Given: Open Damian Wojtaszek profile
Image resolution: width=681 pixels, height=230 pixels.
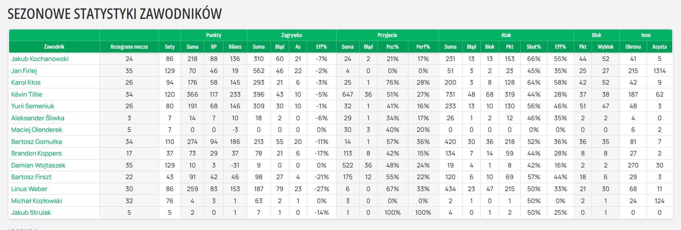Looking at the screenshot, I should [38, 165].
